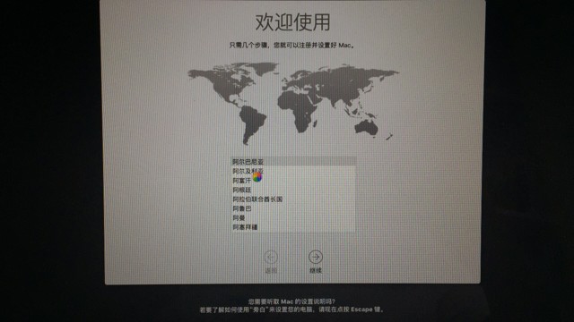Select 阿曼 in the country list
The width and height of the screenshot is (574, 322).
293,218
